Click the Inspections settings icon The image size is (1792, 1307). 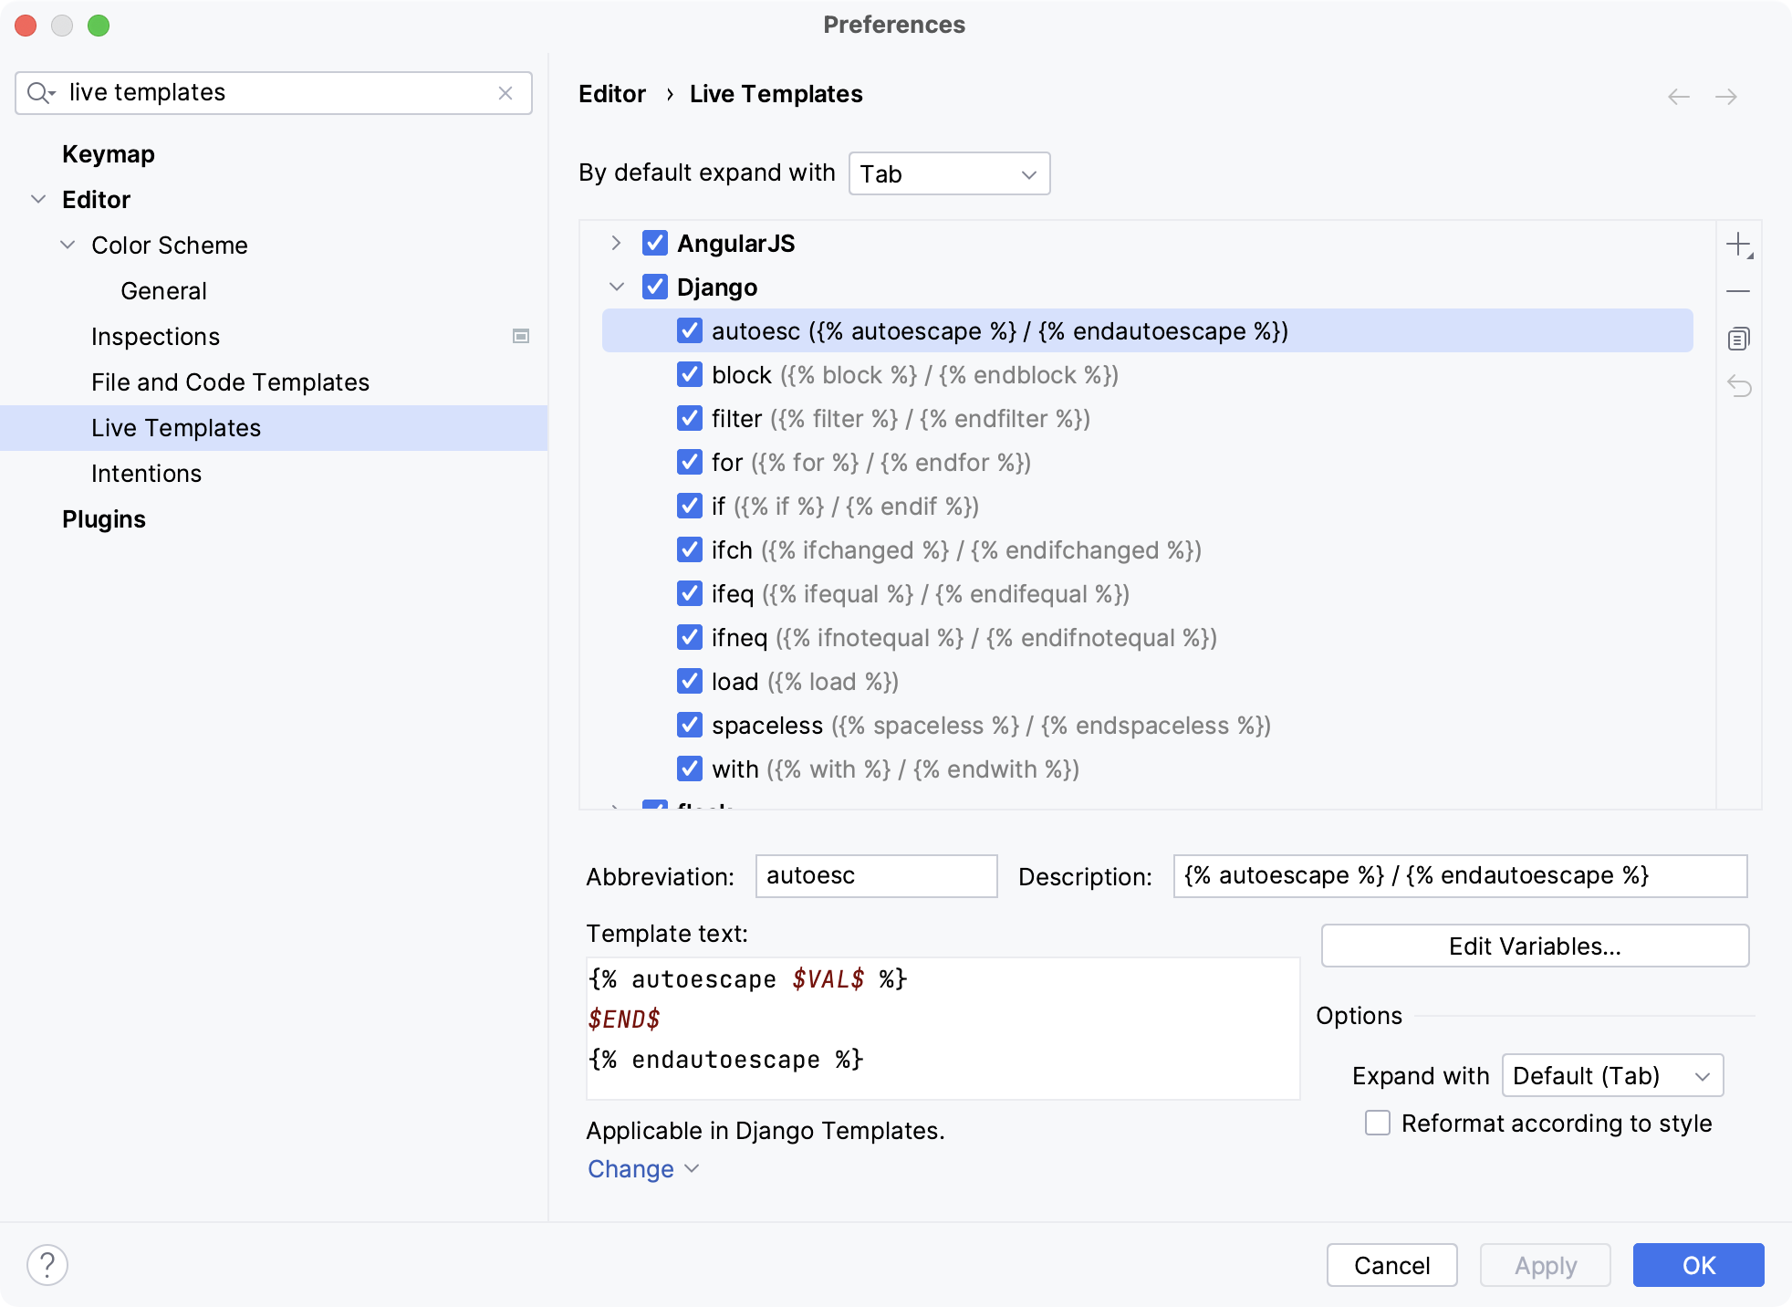523,336
